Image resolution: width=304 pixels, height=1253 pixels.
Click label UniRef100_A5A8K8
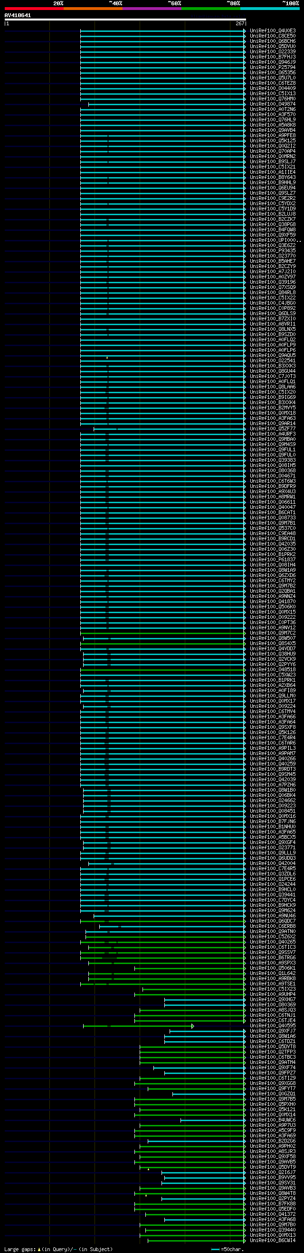tap(273, 125)
